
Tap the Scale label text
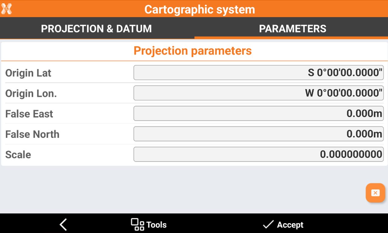(x=18, y=155)
